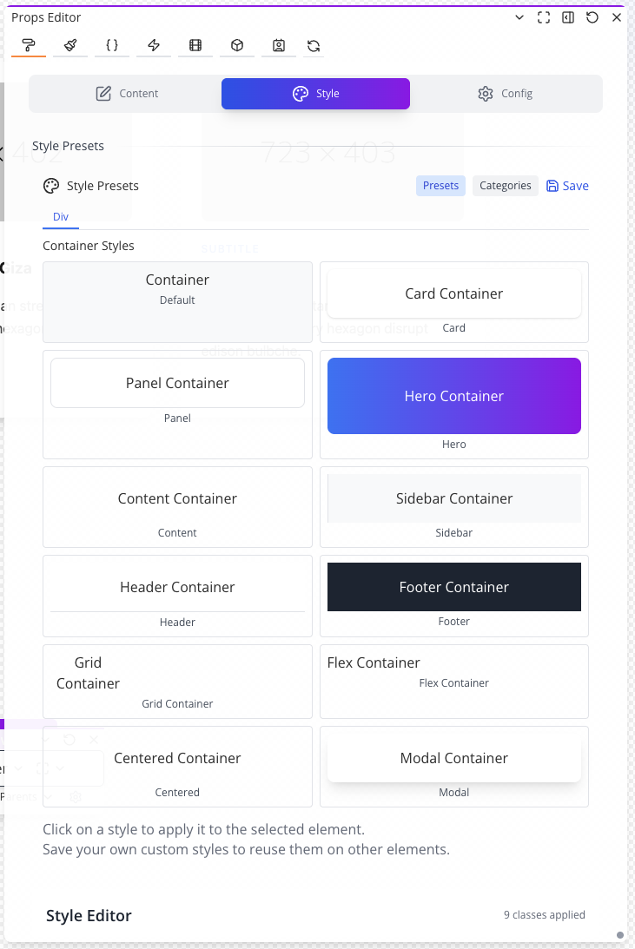Open the film strip icon tab
635x949 pixels.
(x=195, y=46)
